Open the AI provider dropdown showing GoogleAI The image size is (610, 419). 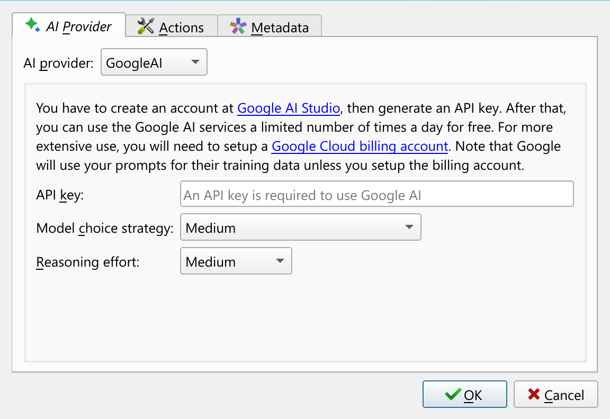(x=154, y=63)
